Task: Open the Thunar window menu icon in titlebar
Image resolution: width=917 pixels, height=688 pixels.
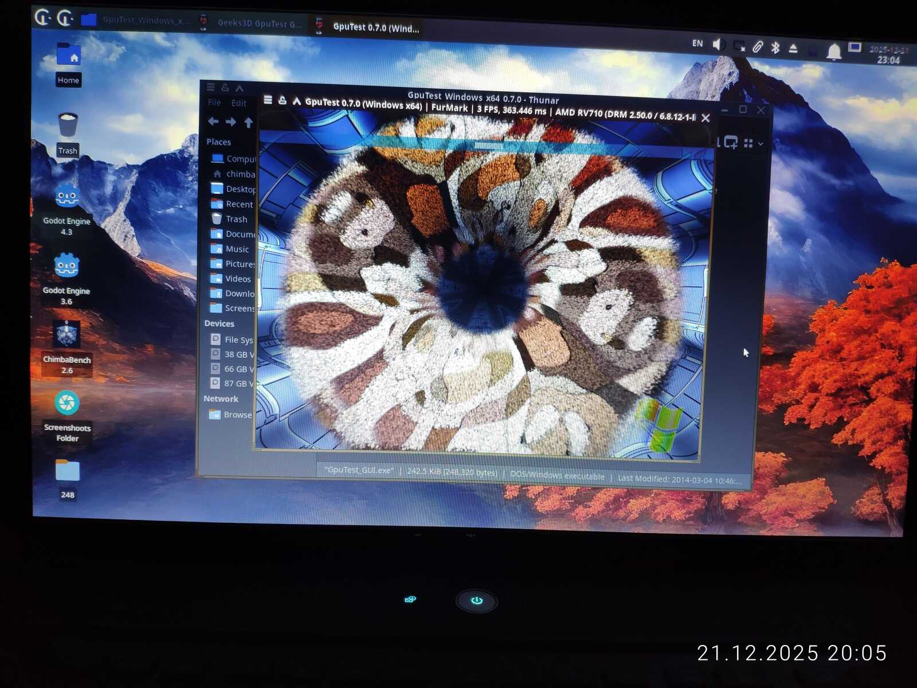Action: (x=211, y=87)
